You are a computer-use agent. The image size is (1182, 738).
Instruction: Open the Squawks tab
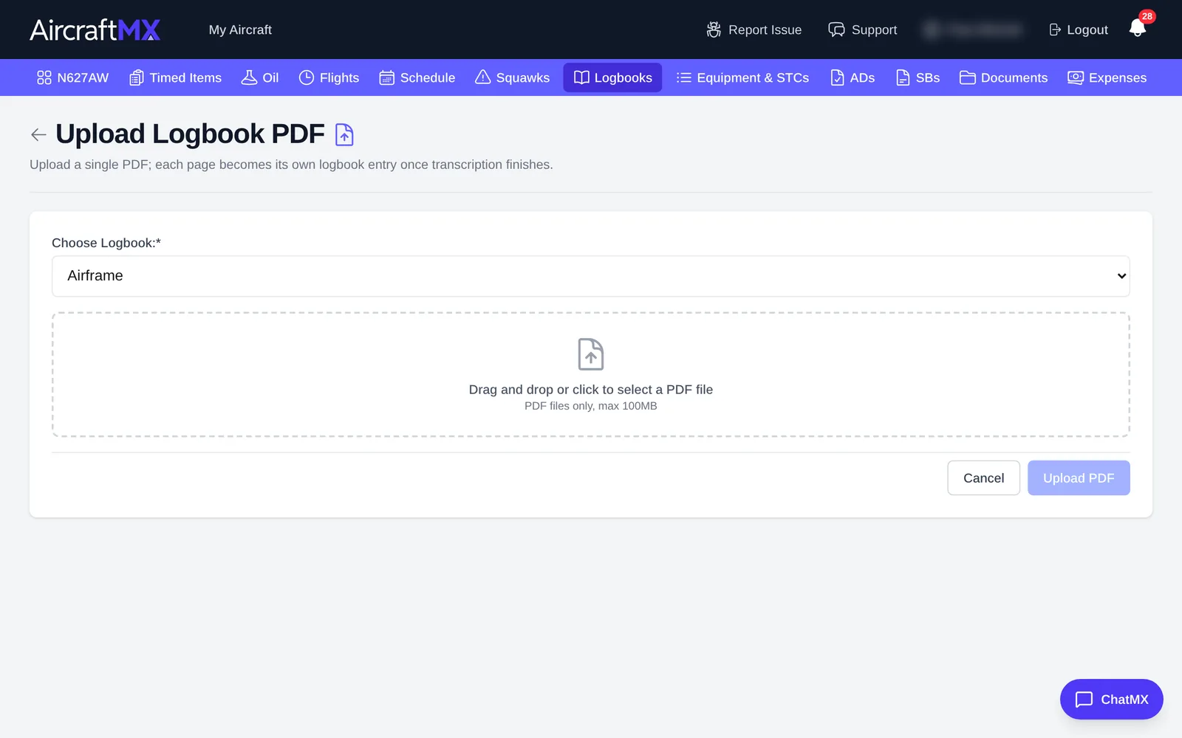pos(513,77)
